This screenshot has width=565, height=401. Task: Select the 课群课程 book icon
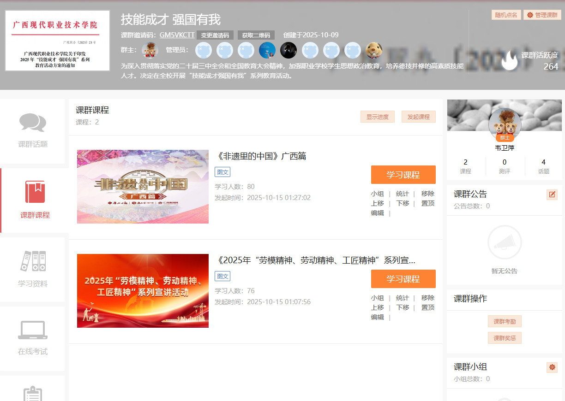pyautogui.click(x=35, y=192)
